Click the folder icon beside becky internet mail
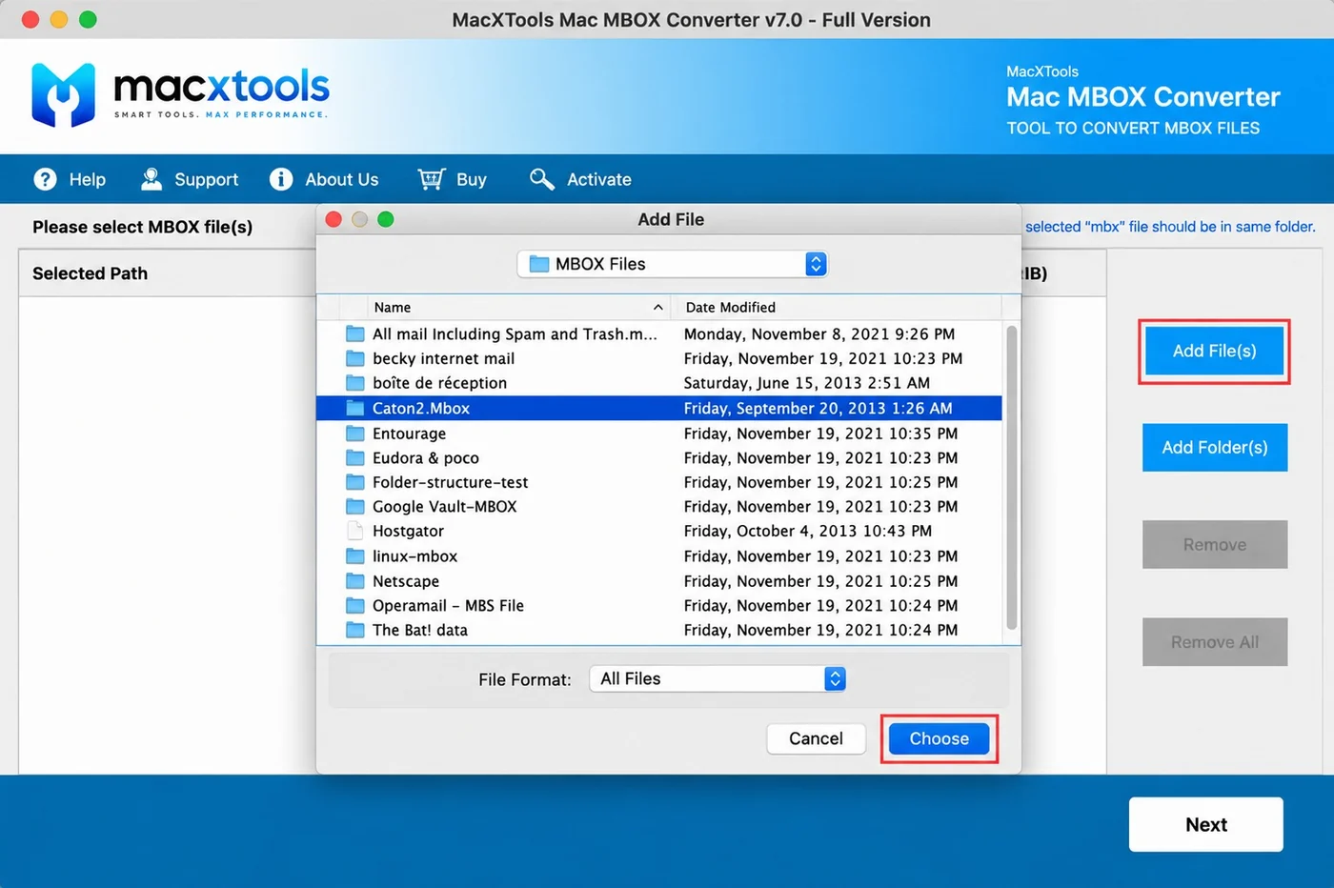The width and height of the screenshot is (1334, 888). pyautogui.click(x=355, y=358)
